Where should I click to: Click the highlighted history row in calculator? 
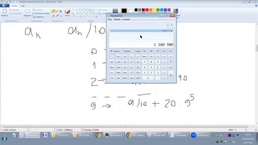tap(141, 31)
